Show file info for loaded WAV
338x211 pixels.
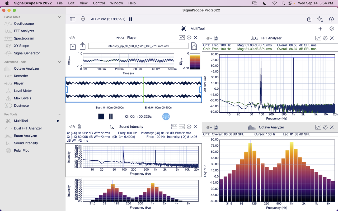(x=194, y=46)
